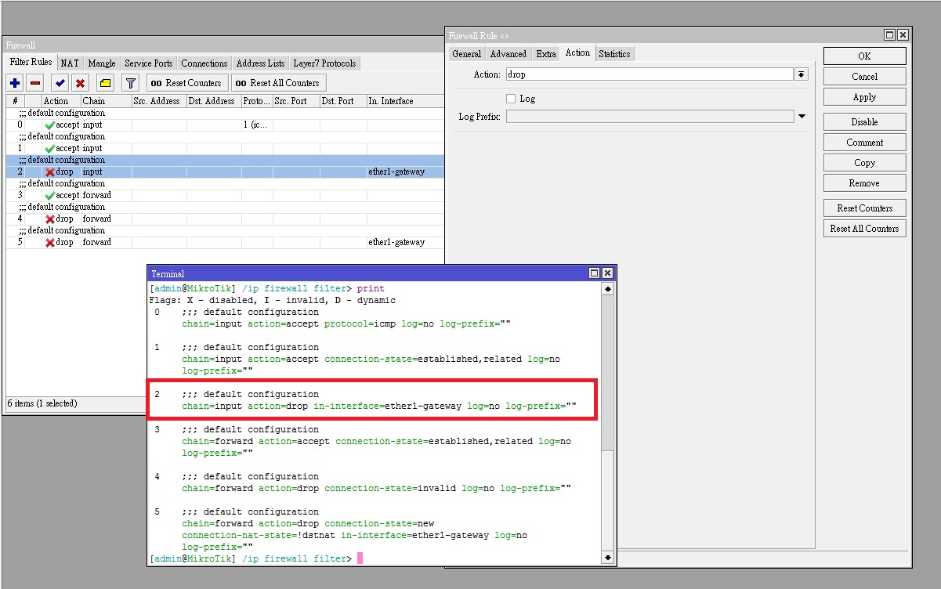Open the Service Ports tab

click(148, 63)
